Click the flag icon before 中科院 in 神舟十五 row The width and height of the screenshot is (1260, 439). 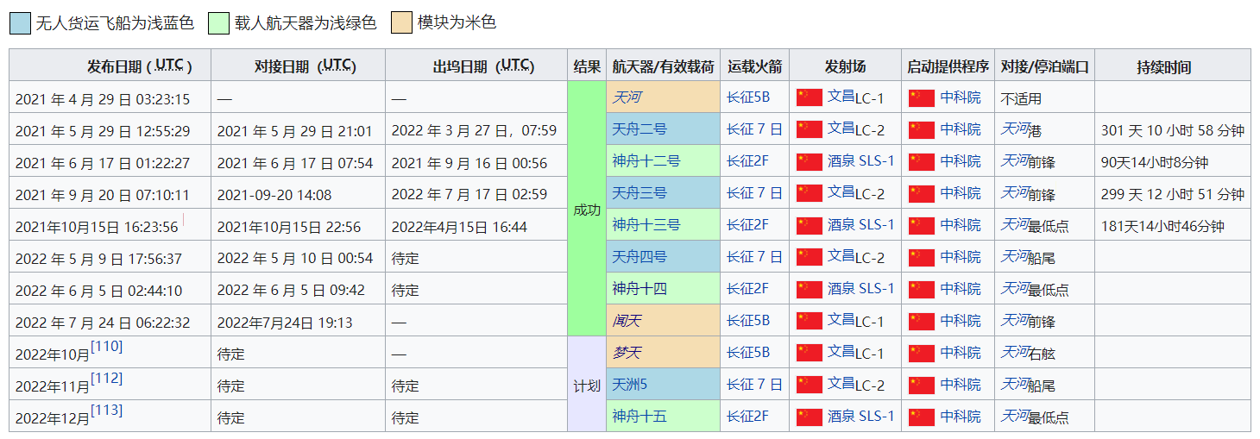[922, 417]
